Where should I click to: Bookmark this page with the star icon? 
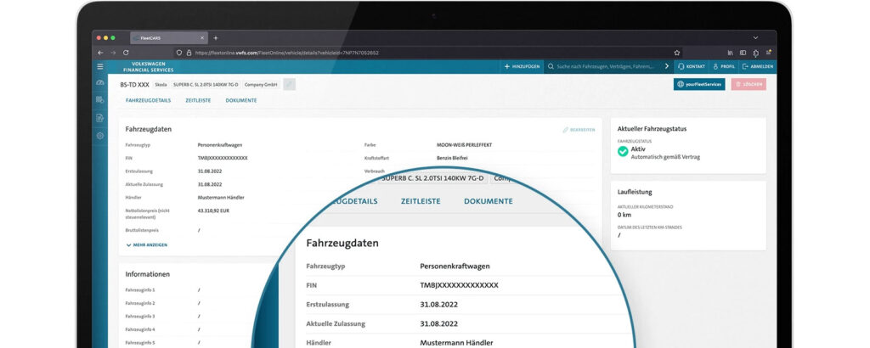click(x=677, y=53)
